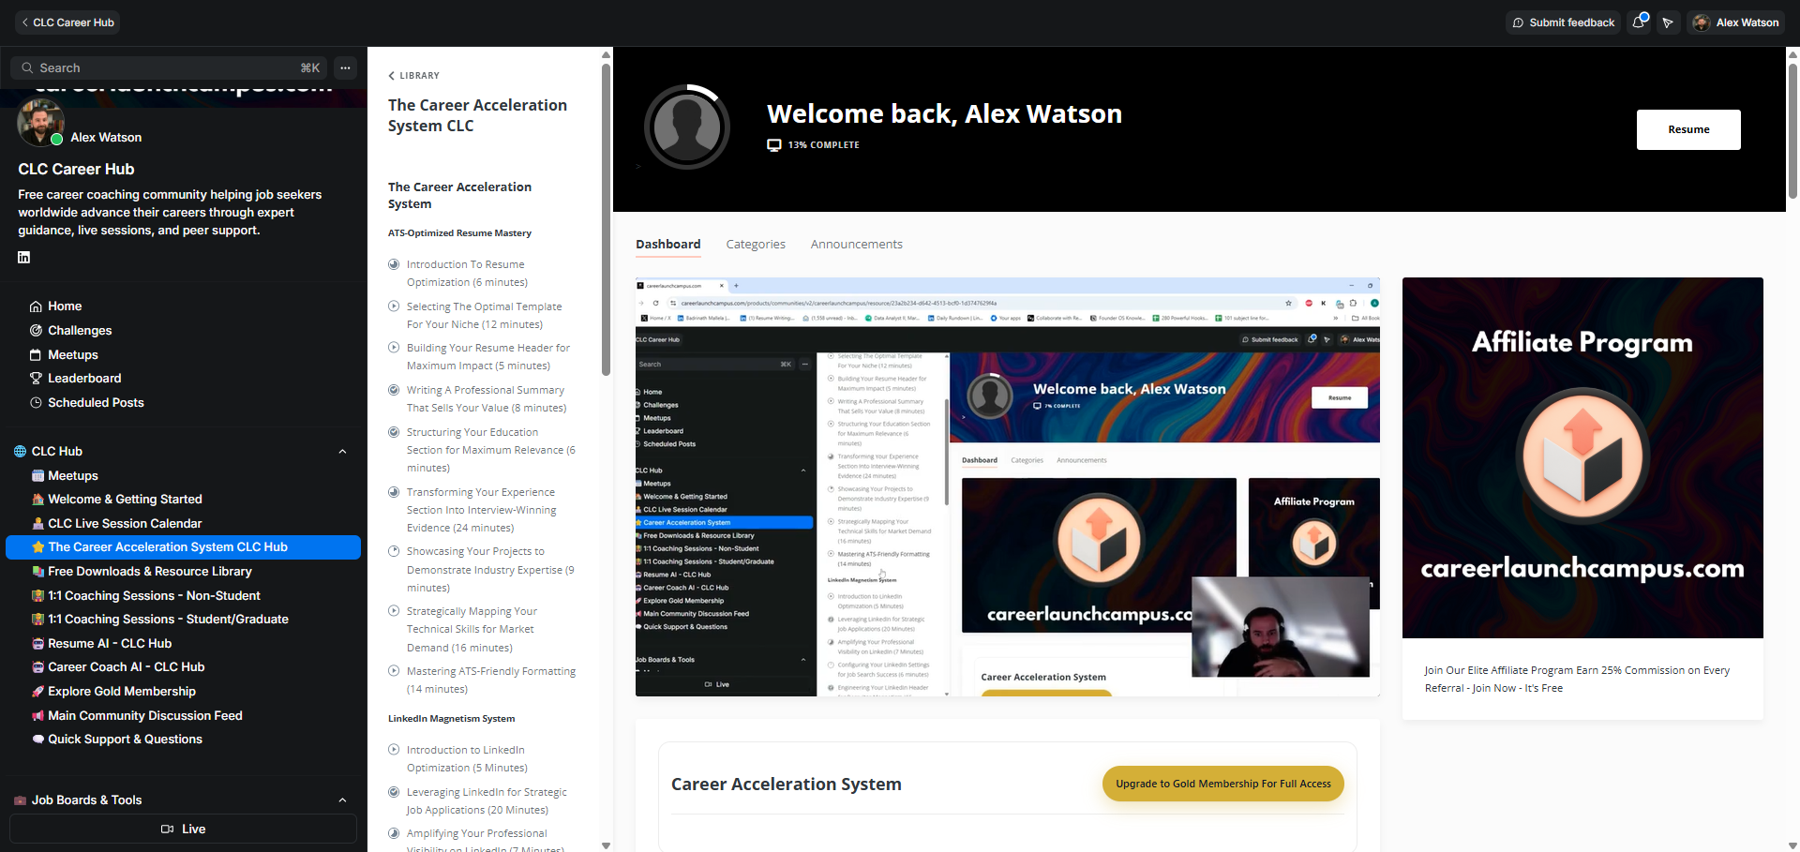Open the Affiliate Program banner image
This screenshot has height=852, width=1800.
(x=1582, y=457)
